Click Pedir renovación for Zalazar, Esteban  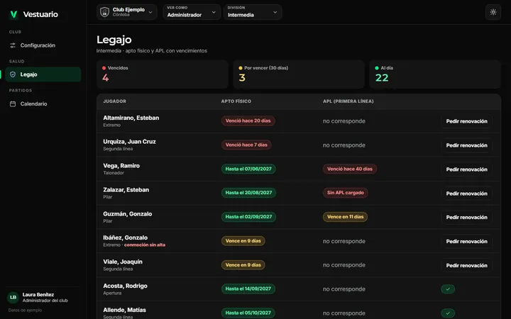point(467,194)
